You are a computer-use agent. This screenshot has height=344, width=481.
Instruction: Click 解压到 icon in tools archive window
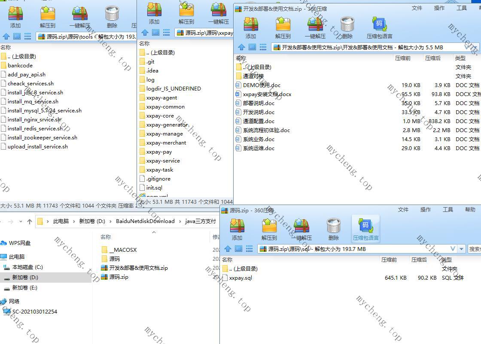(48, 14)
